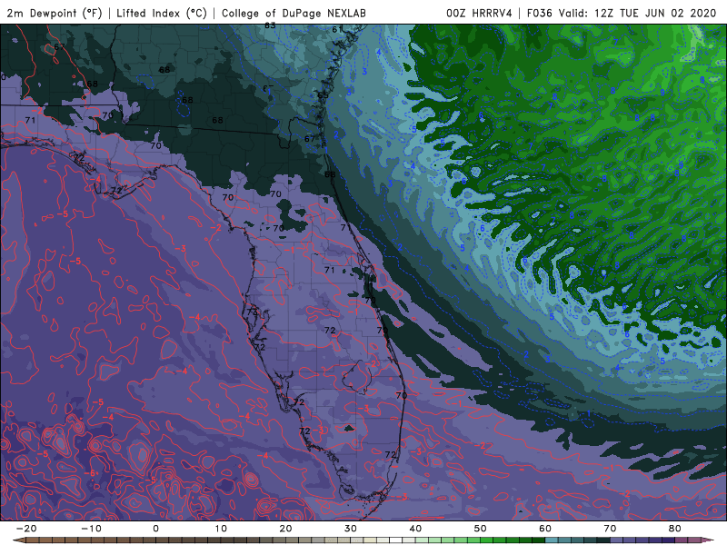
Task: Click the "73" dewpoint value near Tampa Bay
Action: tap(252, 312)
